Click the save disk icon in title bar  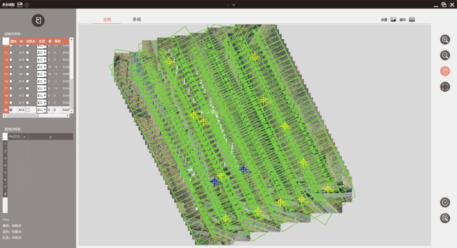pyautogui.click(x=20, y=5)
